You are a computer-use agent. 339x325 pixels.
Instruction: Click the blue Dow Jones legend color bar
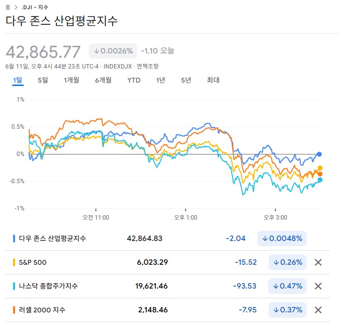(14, 239)
